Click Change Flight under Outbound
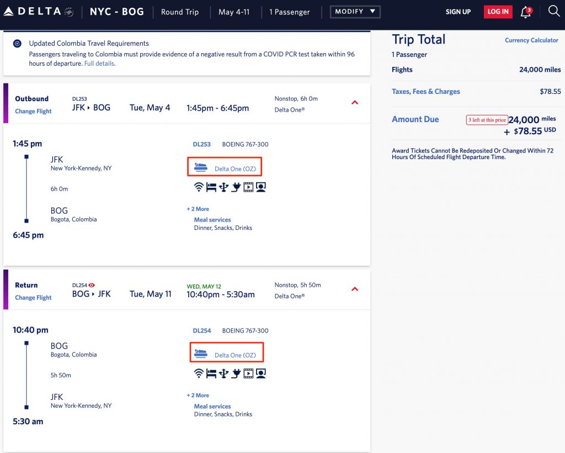Viewport: 565px width, 453px height. click(x=33, y=111)
